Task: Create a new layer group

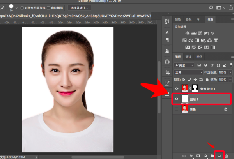Action: click(x=212, y=156)
